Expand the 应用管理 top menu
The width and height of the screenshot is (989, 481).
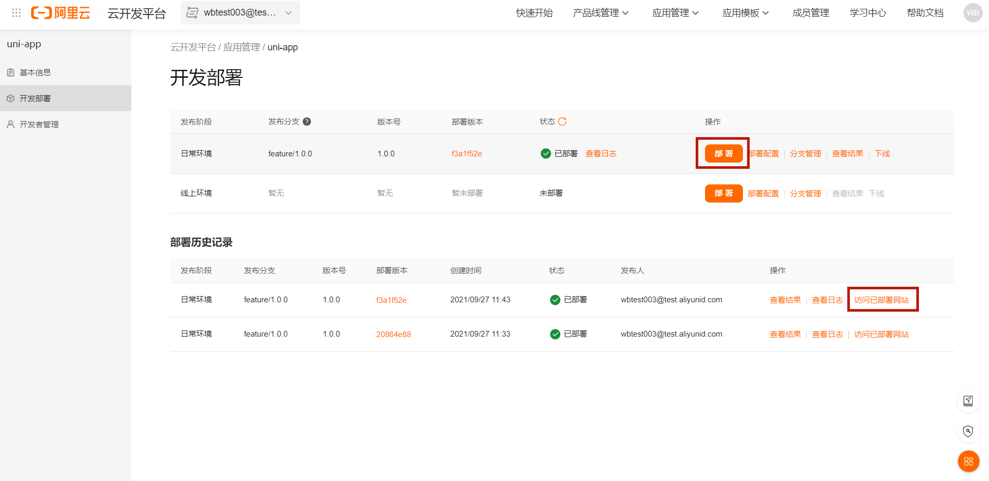point(675,13)
